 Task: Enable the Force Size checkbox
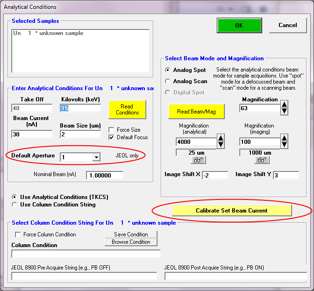point(111,130)
